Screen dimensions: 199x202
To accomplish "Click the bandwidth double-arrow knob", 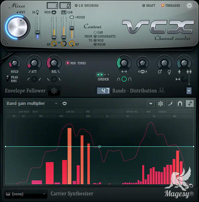I will [124, 63].
